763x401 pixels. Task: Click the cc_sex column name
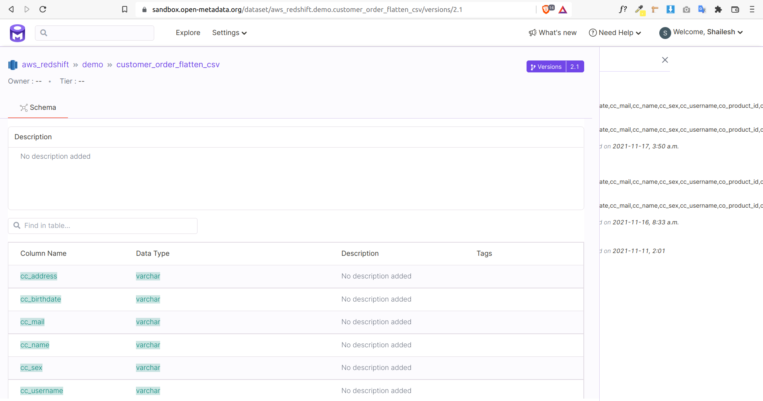[x=31, y=368]
